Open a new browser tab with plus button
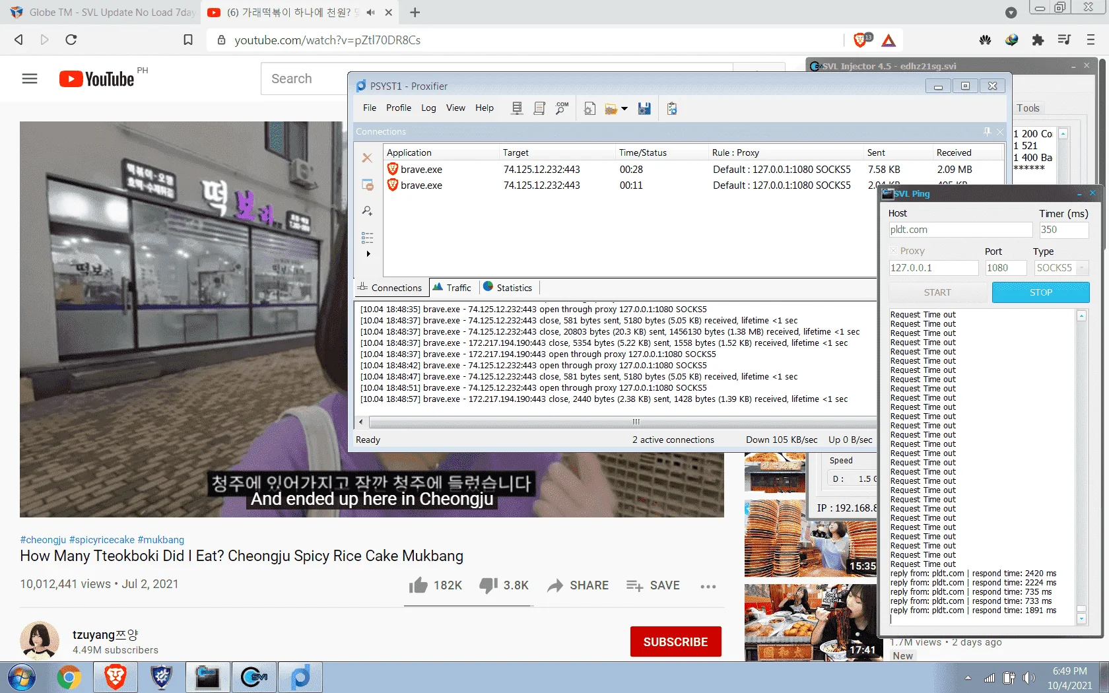 415,13
